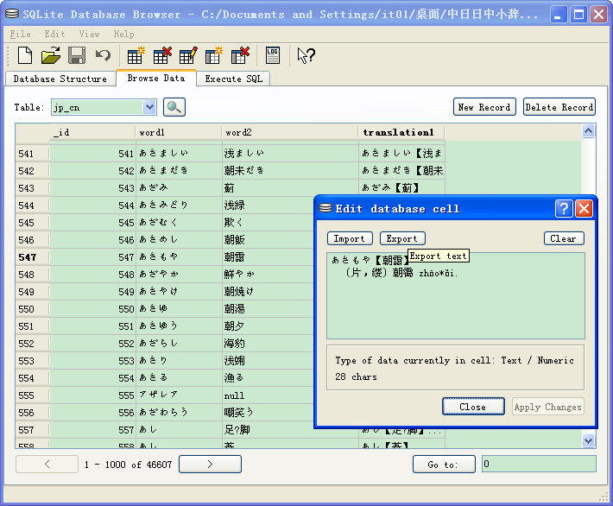Screen dimensions: 613x506
Task: Click the Save floppy disk icon
Action: [x=77, y=55]
